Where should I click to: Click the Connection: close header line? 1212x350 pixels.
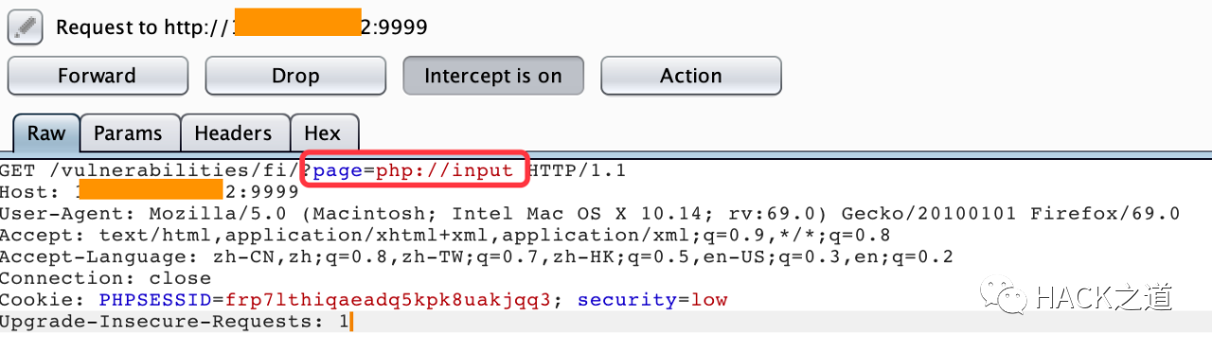coord(105,278)
